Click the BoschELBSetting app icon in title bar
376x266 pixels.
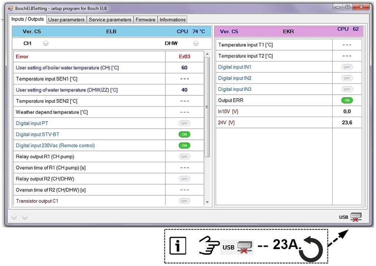point(10,8)
